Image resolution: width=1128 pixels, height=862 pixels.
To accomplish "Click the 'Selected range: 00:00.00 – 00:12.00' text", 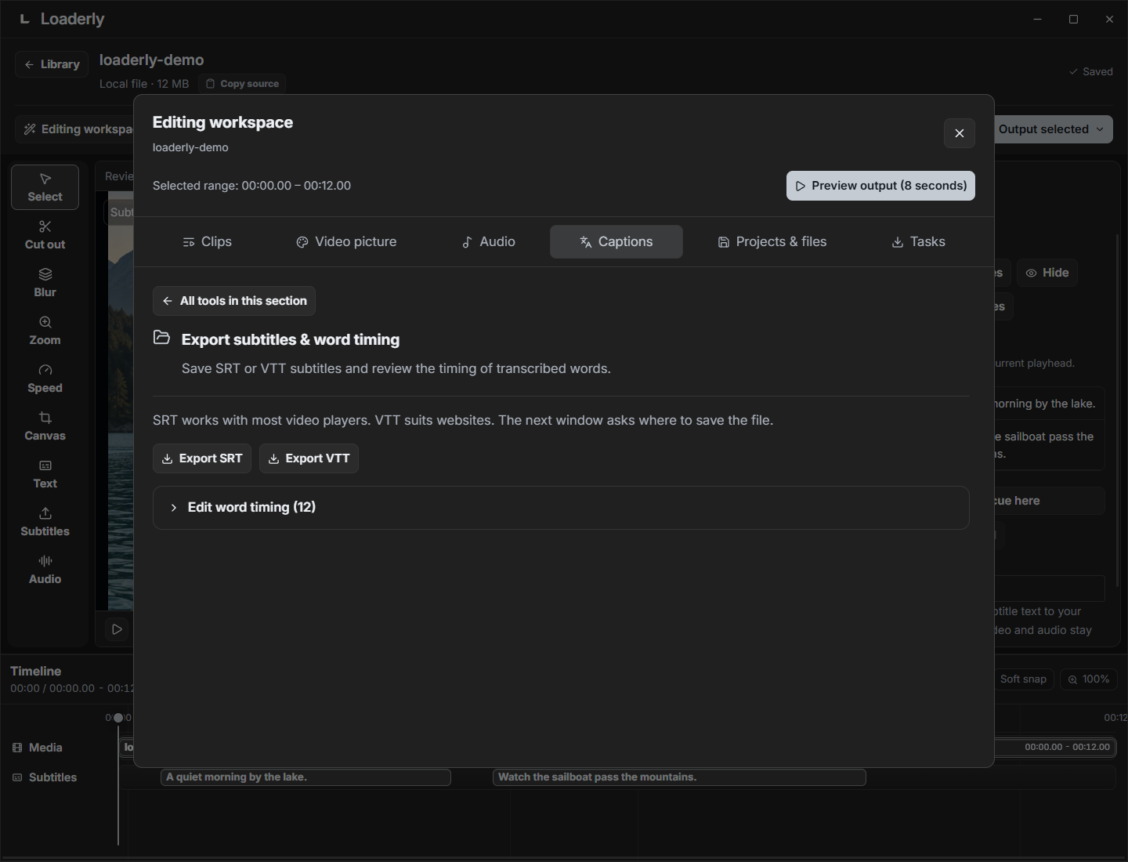I will tap(251, 186).
